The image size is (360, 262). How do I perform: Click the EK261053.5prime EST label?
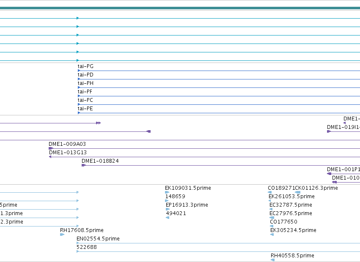[291, 196]
